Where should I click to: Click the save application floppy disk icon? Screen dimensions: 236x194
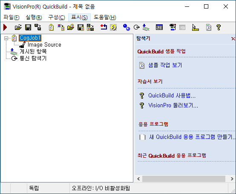(x=28, y=27)
